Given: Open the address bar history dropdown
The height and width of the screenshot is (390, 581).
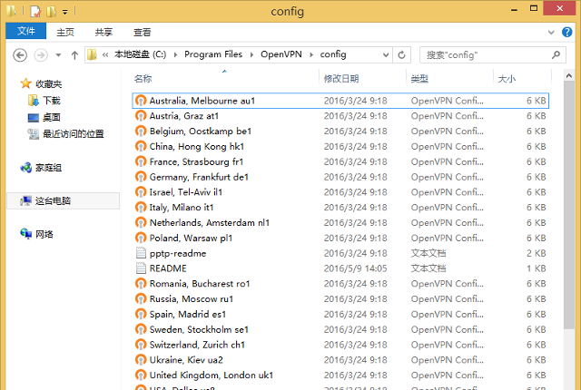Looking at the screenshot, I should tap(386, 55).
